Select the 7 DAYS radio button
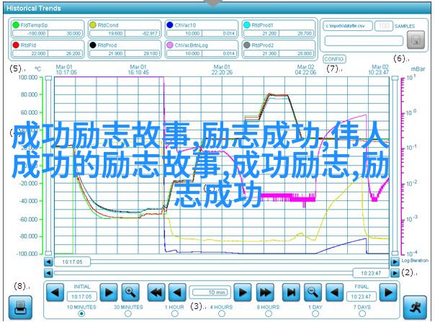435x322 pixels. coord(362,313)
